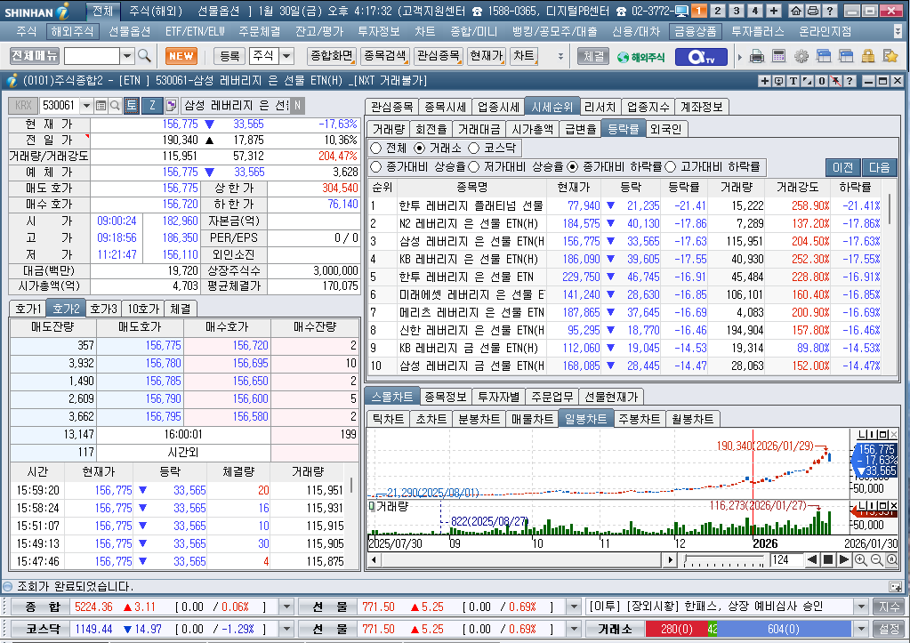Click the 종합화면 toolbar button
This screenshot has width=910, height=643.
tap(332, 56)
